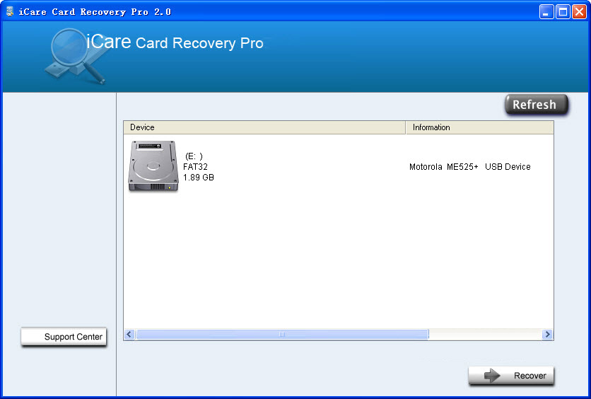Click the horizontal scrollbar right arrow
The width and height of the screenshot is (591, 399).
point(547,334)
